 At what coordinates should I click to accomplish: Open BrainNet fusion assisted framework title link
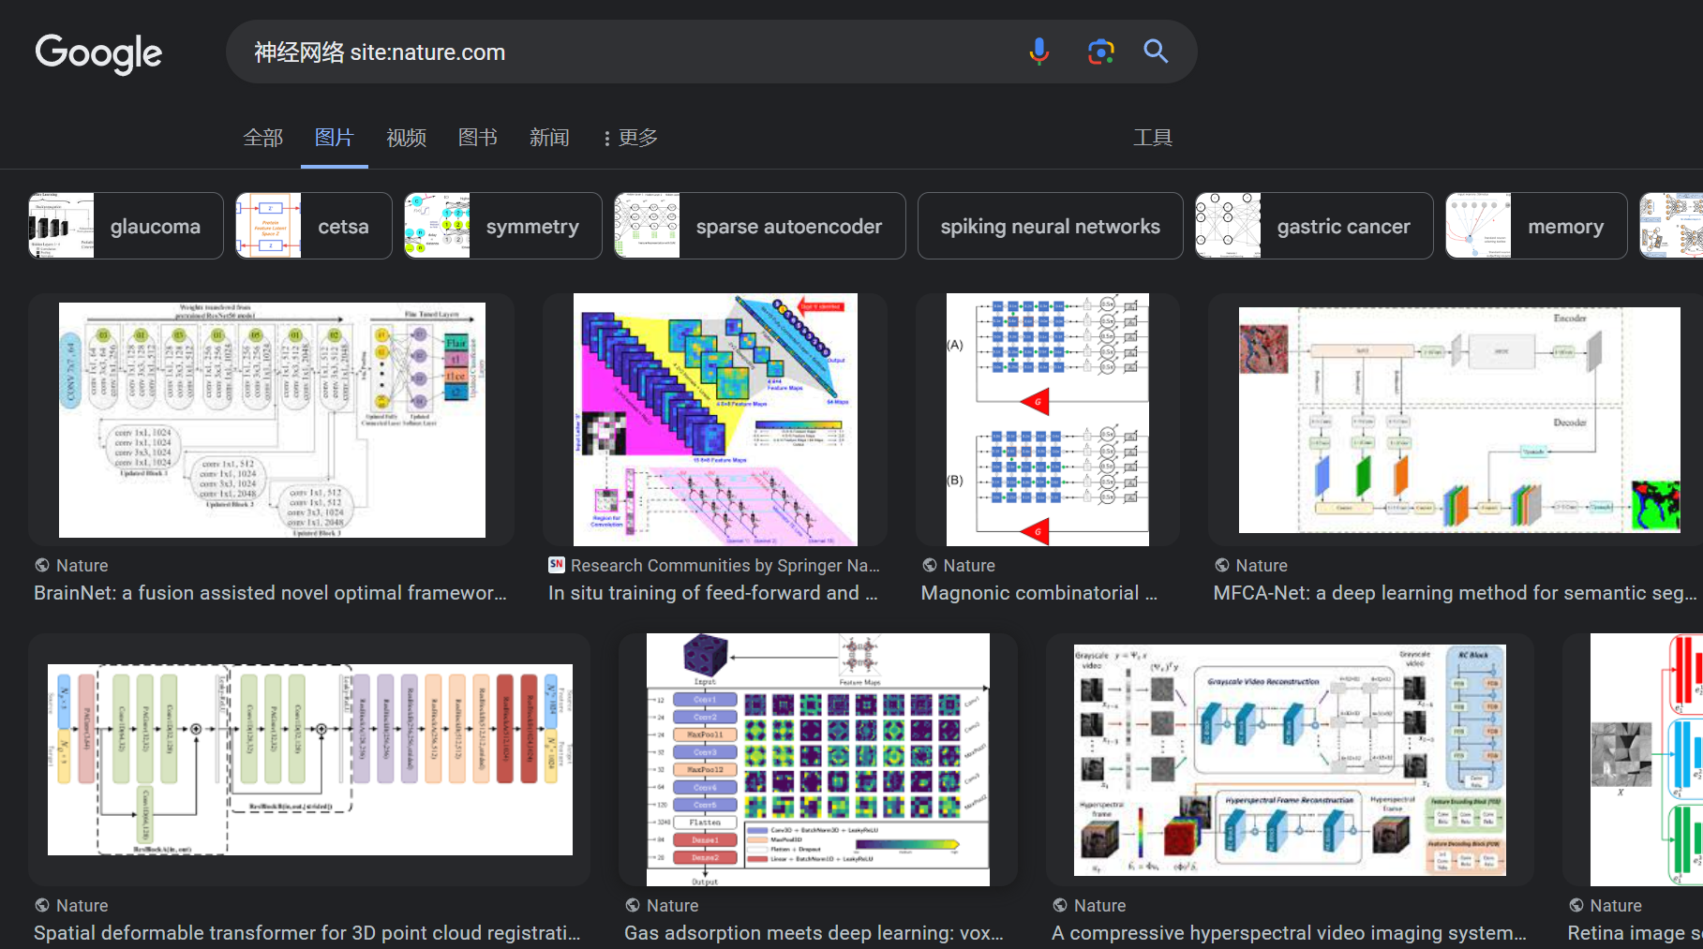270,593
